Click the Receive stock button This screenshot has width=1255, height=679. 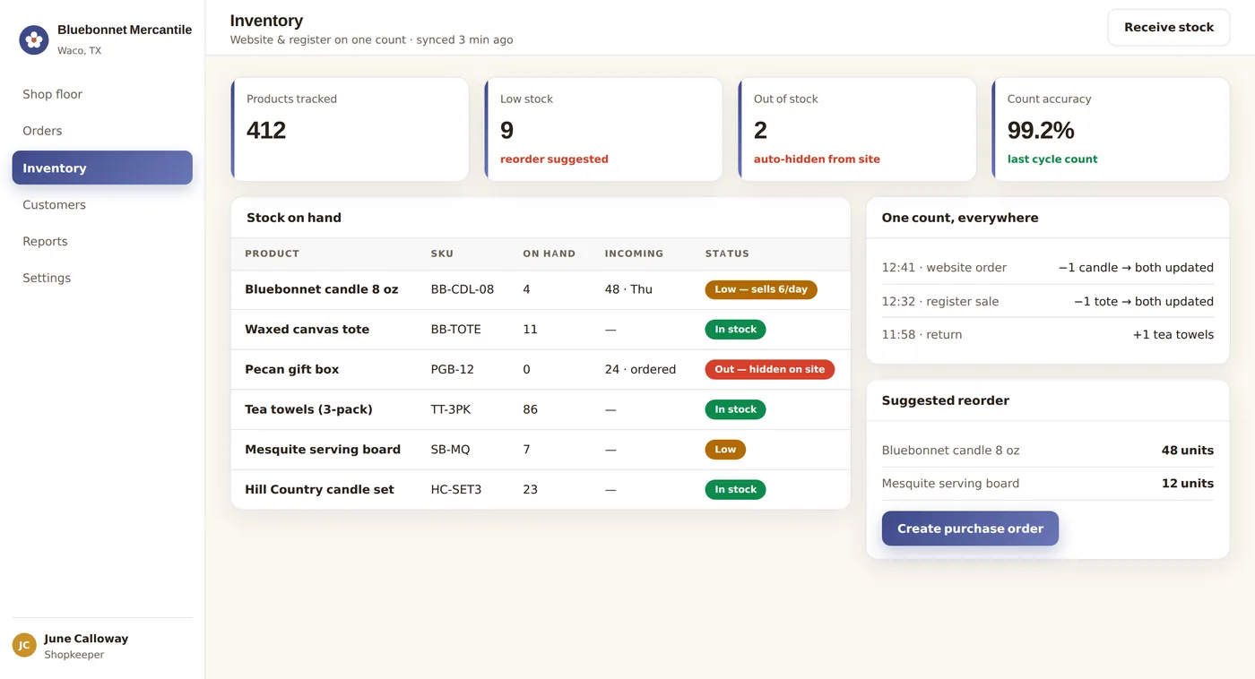pos(1169,28)
